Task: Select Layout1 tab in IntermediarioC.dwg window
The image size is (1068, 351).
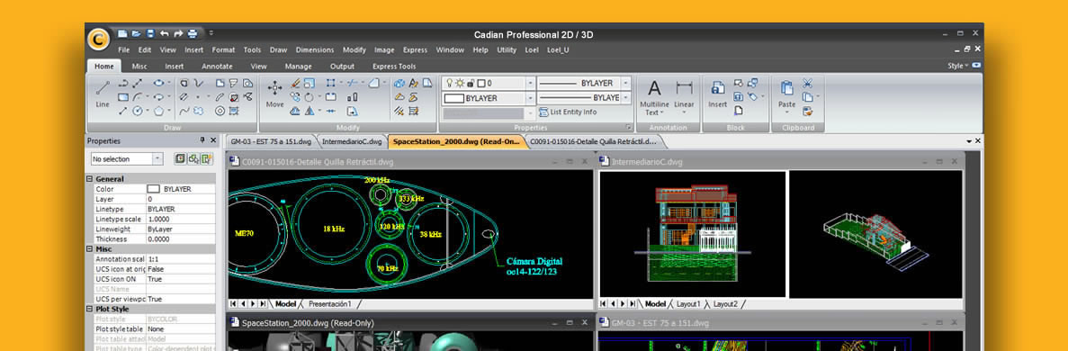Action: 688,304
